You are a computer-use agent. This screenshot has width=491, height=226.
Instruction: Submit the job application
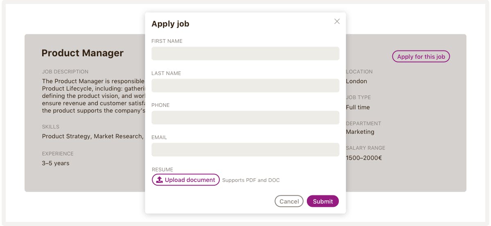322,201
